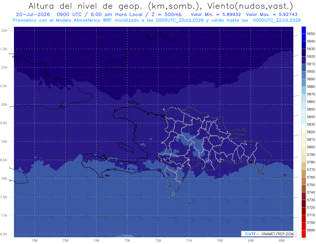Click the 'Valor Max. = 5.92743' readout
Image resolution: width=316 pixels, height=244 pixels.
[x=271, y=14]
